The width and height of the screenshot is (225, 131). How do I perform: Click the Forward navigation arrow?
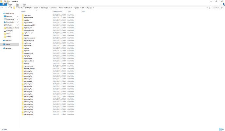[6, 8]
